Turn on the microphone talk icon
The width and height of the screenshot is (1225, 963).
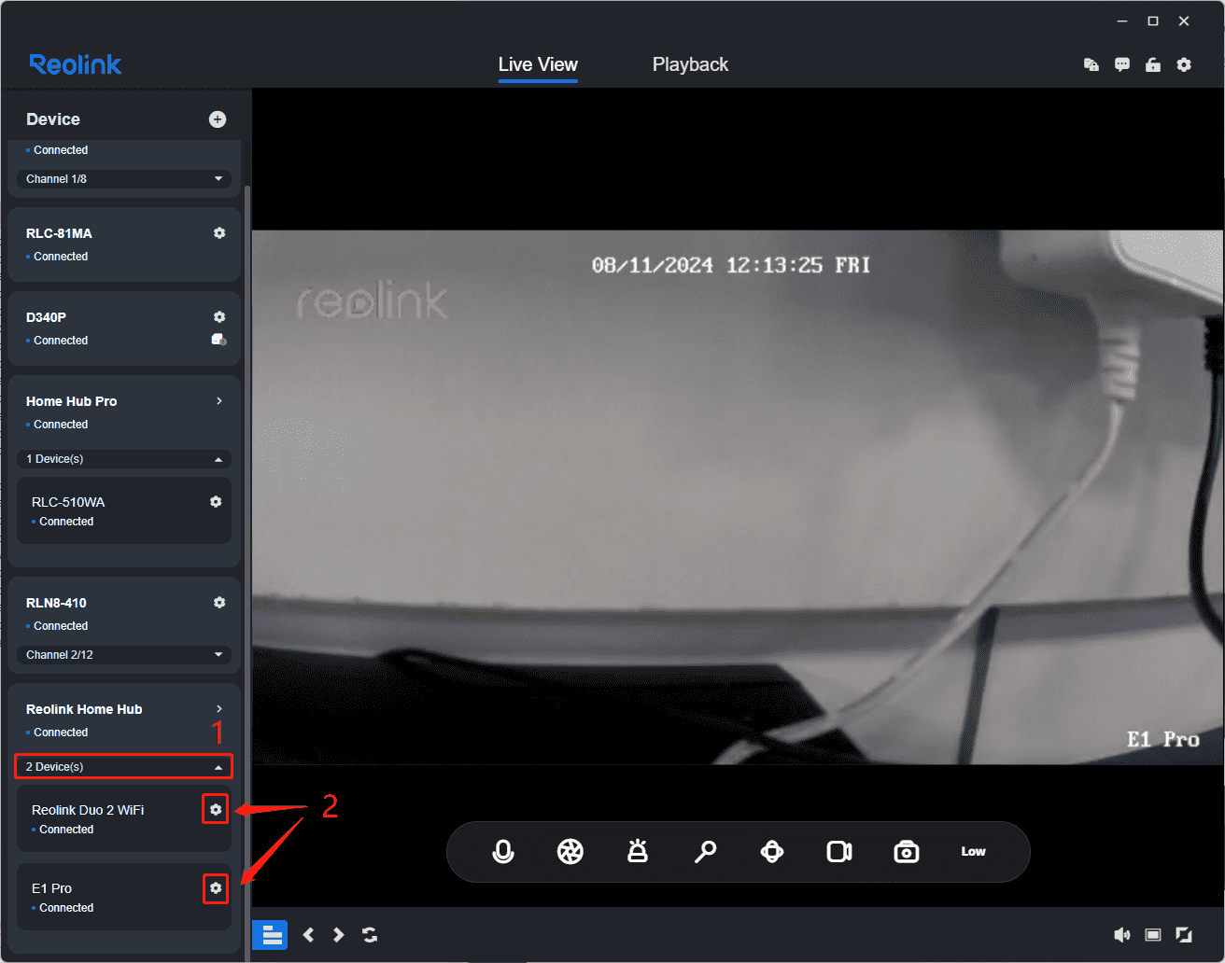tap(503, 851)
